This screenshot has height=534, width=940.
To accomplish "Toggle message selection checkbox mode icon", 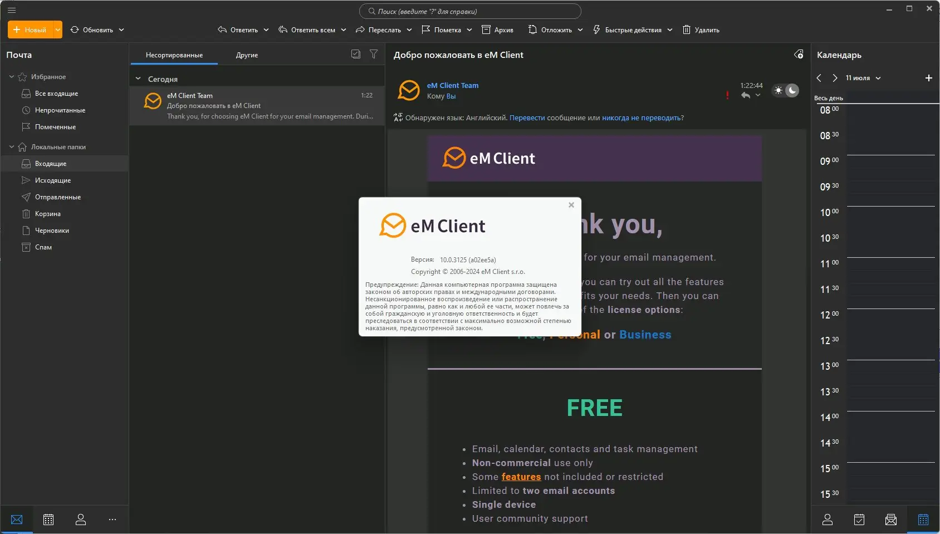I will (356, 54).
